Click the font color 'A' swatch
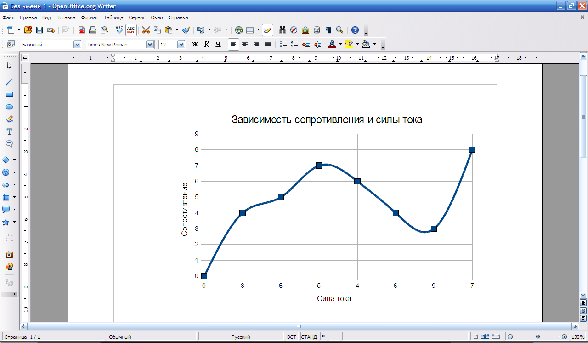This screenshot has height=343, width=588. click(x=332, y=44)
